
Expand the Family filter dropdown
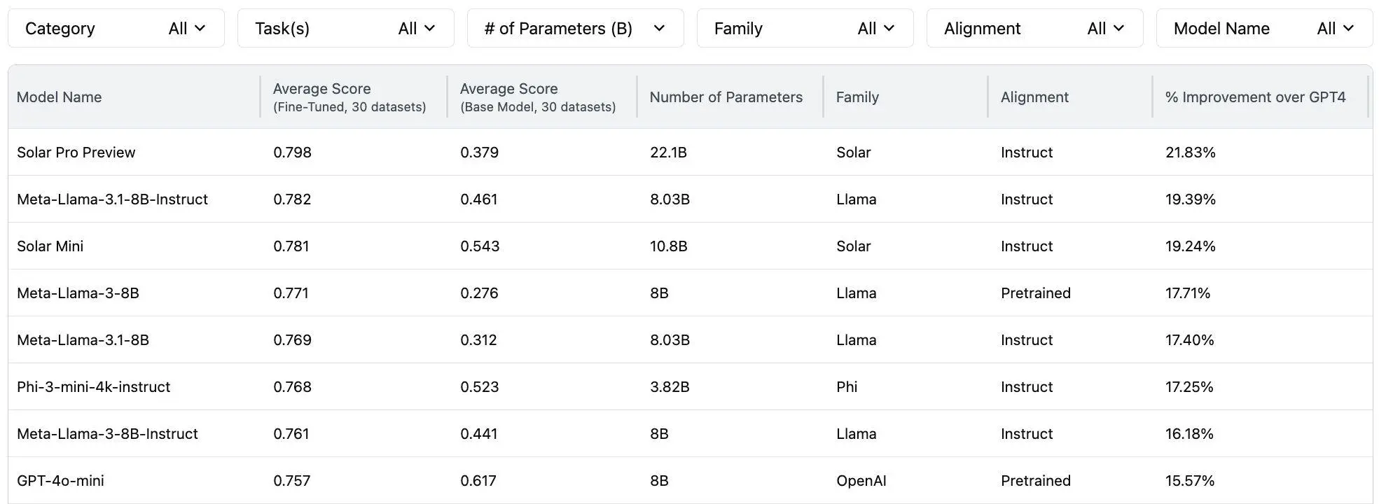tap(805, 28)
